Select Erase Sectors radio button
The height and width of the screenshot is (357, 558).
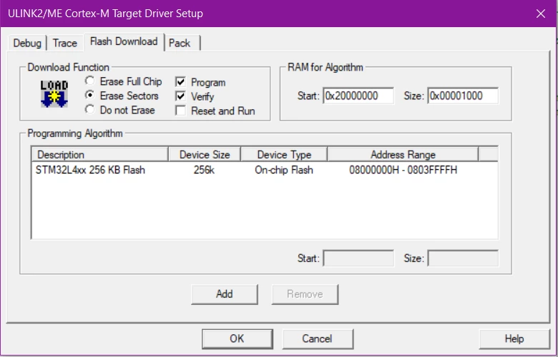(x=89, y=95)
